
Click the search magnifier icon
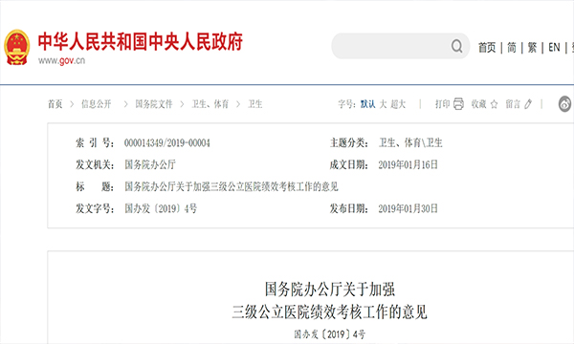[x=457, y=46]
